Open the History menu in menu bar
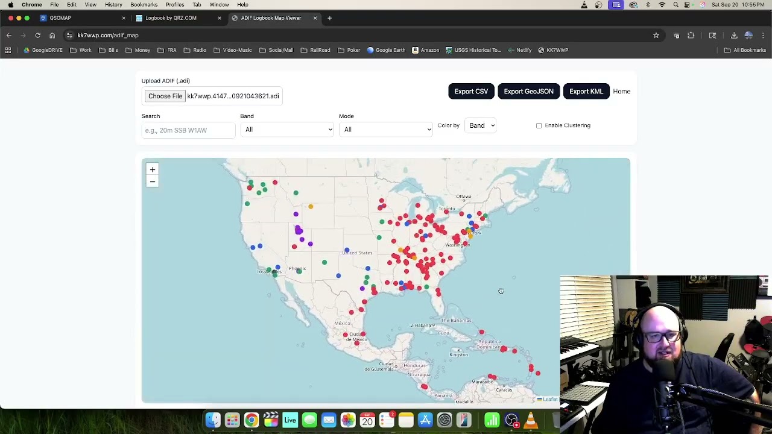The height and width of the screenshot is (434, 772). 113,5
